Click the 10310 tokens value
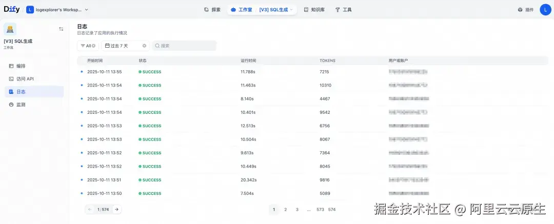This screenshot has height=224, width=554. pyautogui.click(x=325, y=85)
